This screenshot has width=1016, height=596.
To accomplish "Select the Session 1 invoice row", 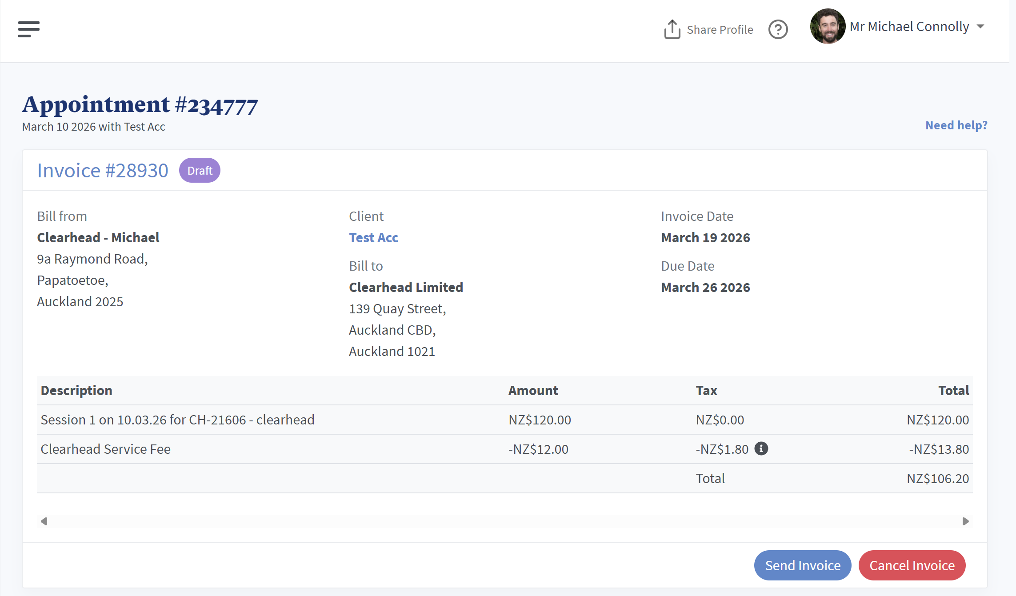I will 177,420.
